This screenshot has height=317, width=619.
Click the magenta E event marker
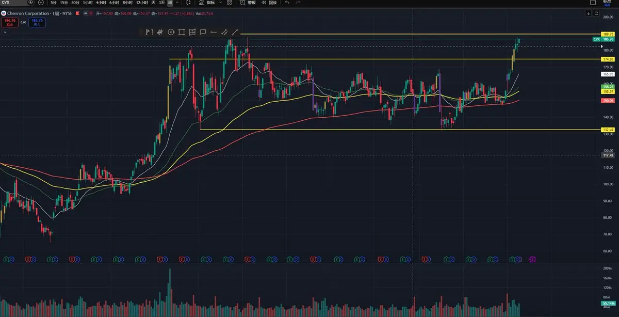click(x=532, y=259)
